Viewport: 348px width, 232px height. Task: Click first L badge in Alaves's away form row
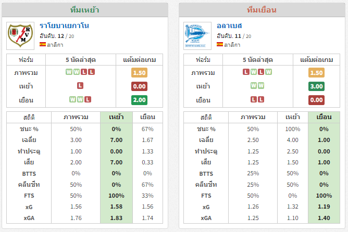(x=254, y=99)
